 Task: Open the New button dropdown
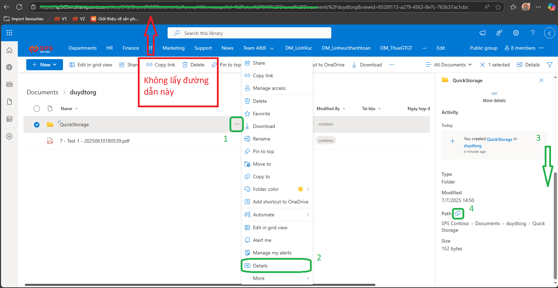point(44,65)
